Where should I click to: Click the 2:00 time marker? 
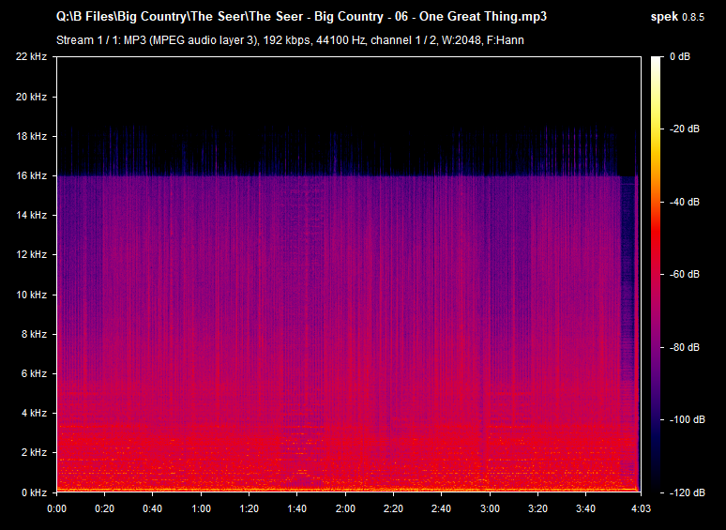[x=345, y=507]
